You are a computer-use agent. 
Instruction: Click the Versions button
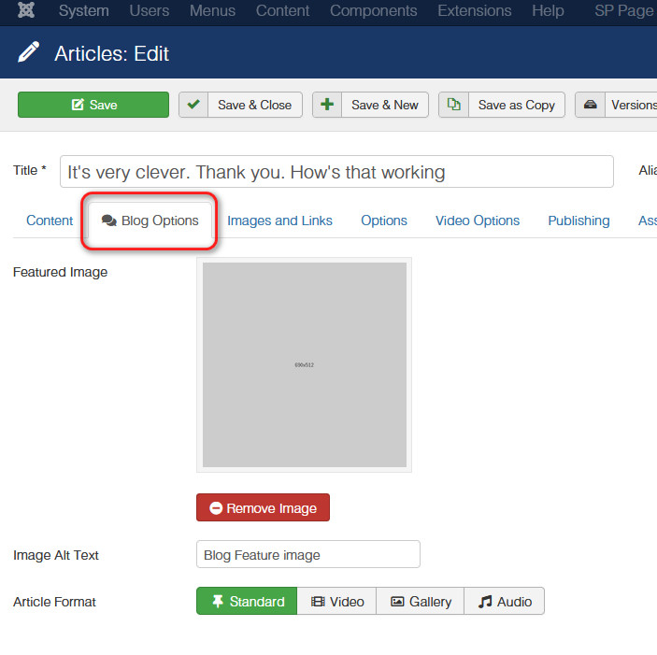(x=616, y=105)
